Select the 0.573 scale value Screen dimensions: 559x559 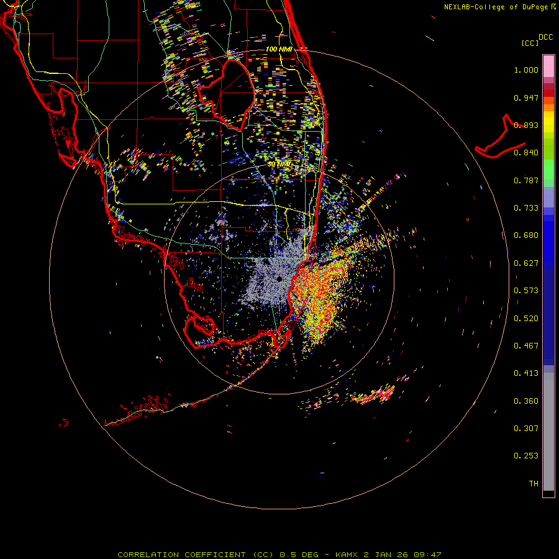point(526,291)
